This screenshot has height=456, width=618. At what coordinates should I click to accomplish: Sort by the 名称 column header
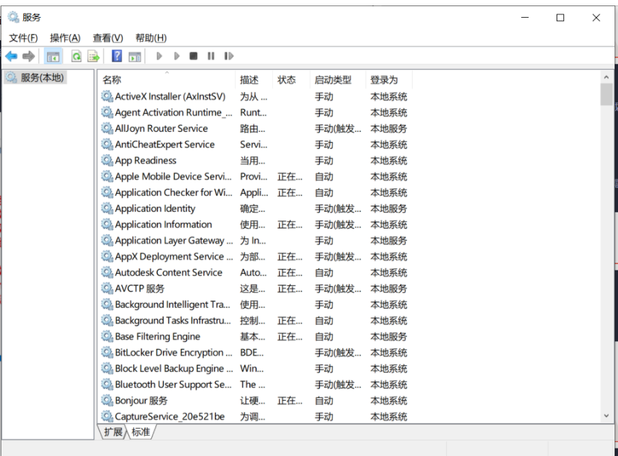pos(166,80)
